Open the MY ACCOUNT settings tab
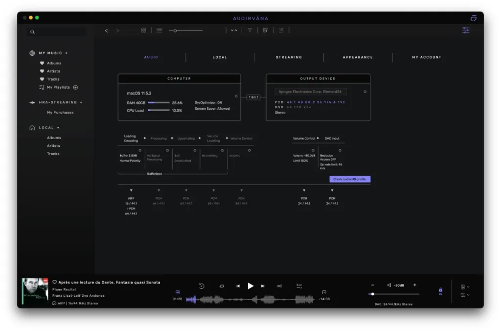 tap(427, 57)
